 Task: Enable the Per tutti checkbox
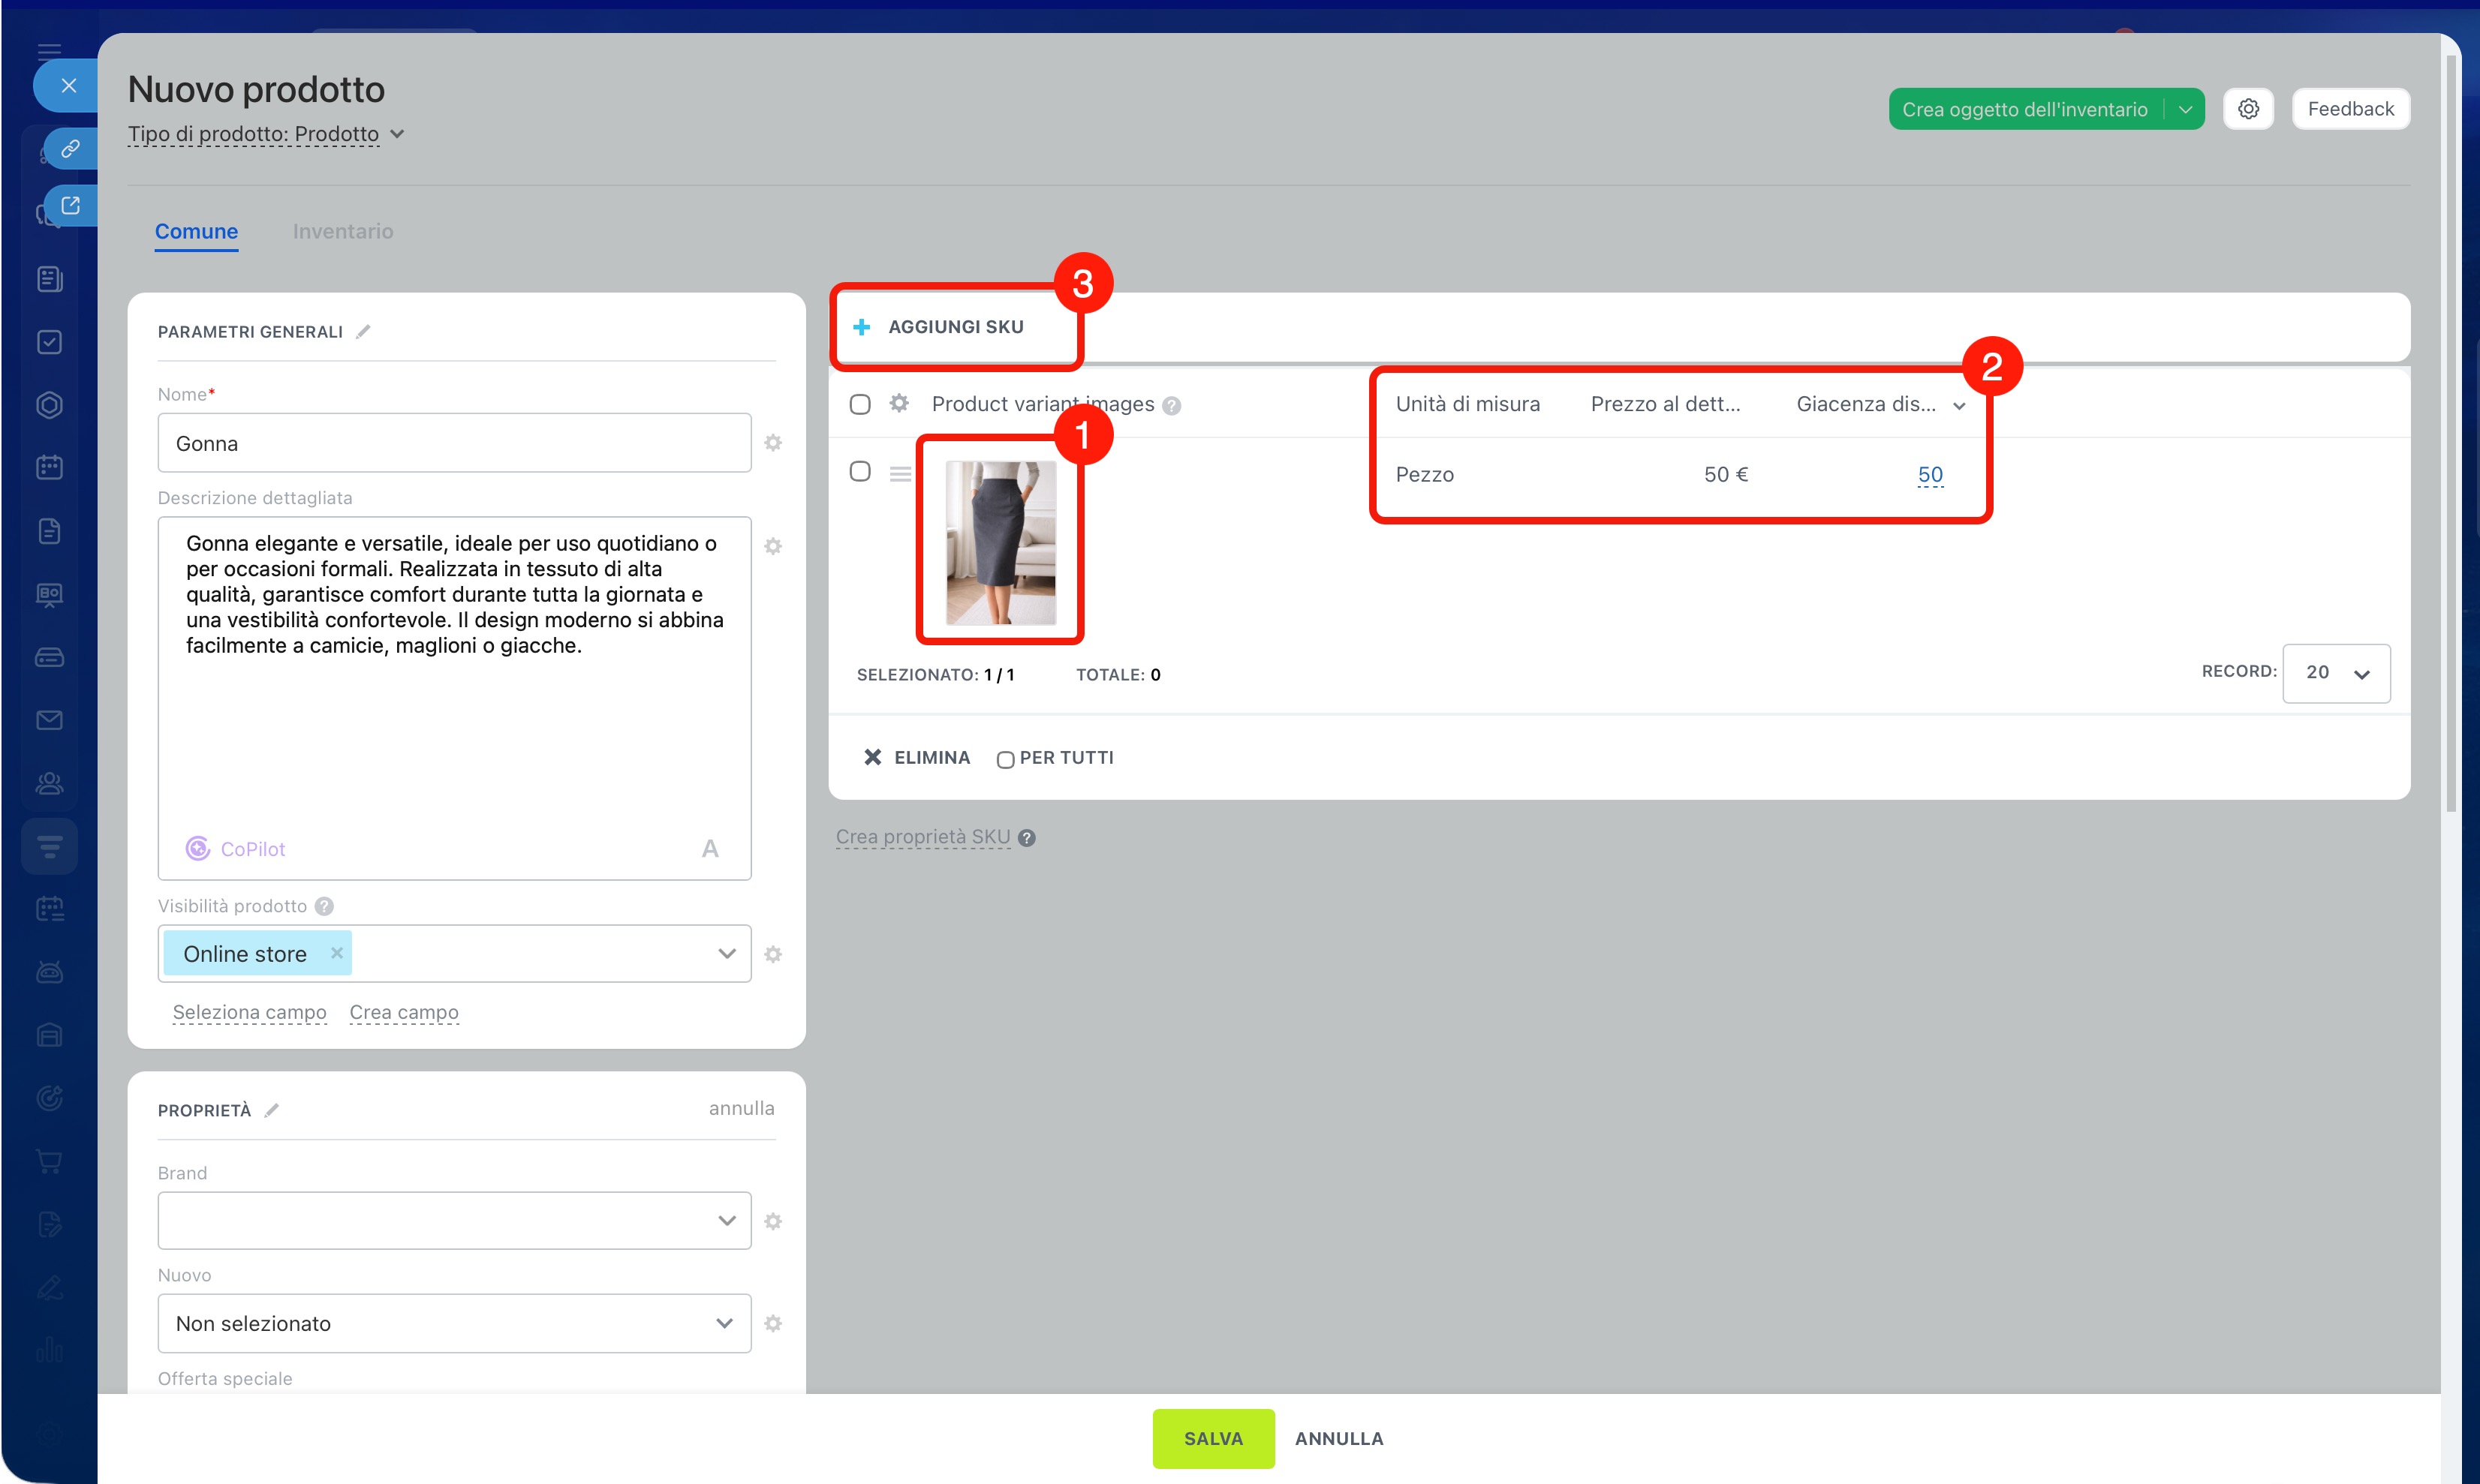[1004, 759]
